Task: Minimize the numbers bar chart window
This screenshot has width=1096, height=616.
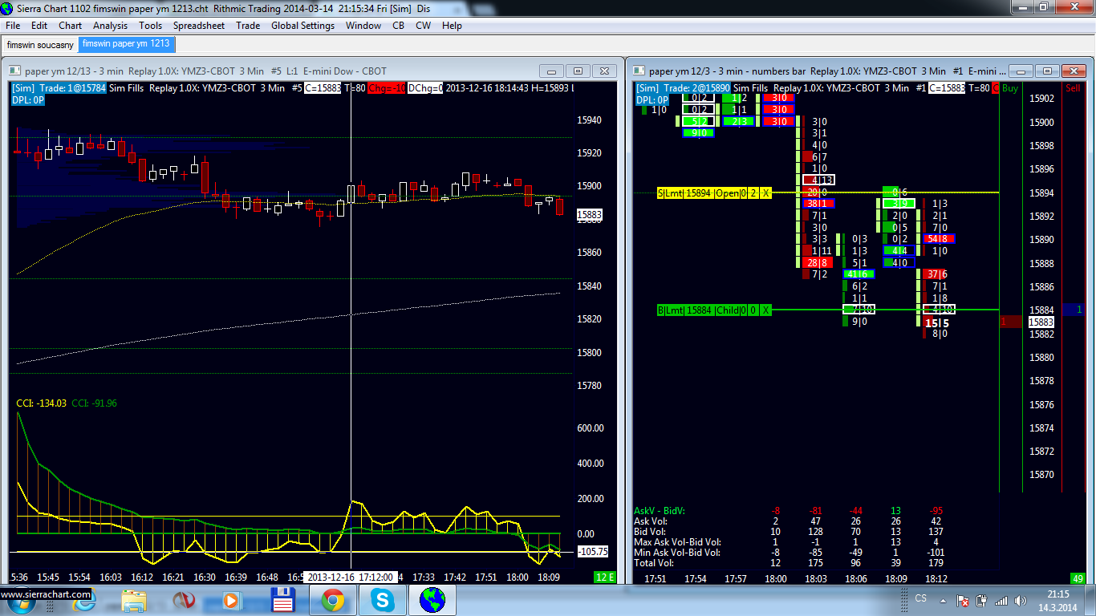Action: (1020, 71)
